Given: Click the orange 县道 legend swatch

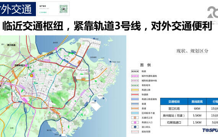Looking at the screenshot, I should (135, 108).
